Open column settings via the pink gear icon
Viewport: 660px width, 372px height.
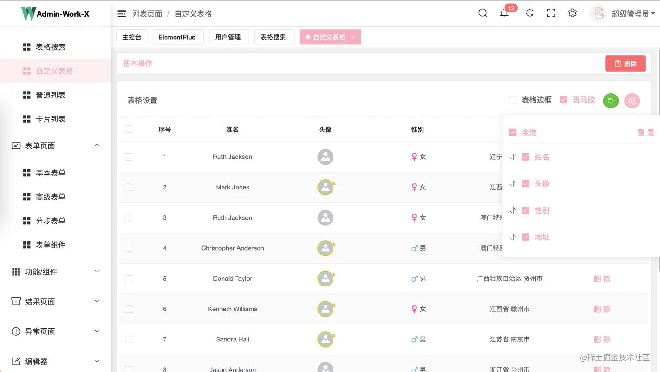coord(632,101)
